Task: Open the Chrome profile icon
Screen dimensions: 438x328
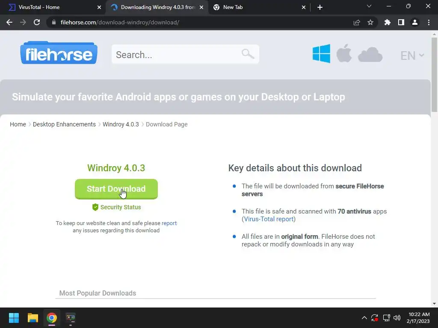Action: coord(415,22)
